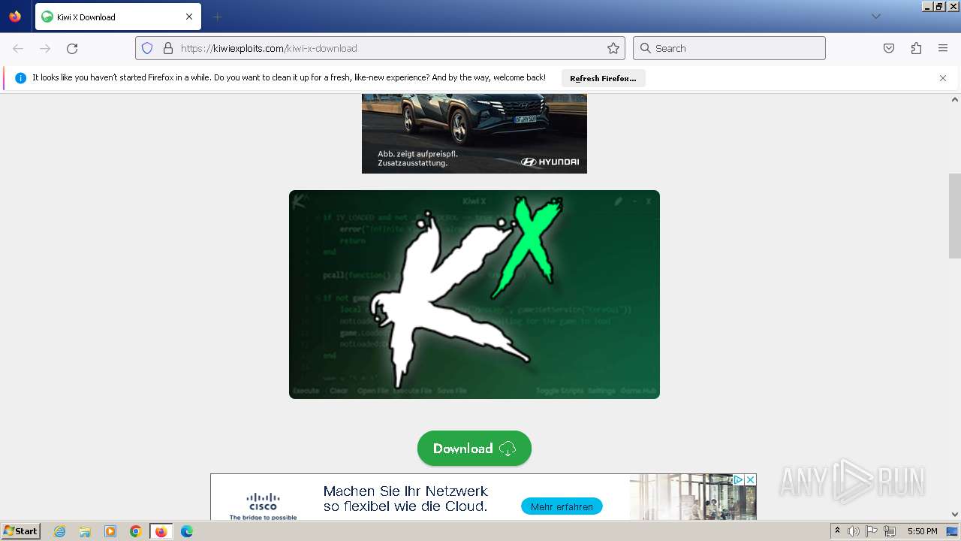Screen dimensions: 961x541
Task: Close the Cisco ad with X icon
Action: point(750,479)
